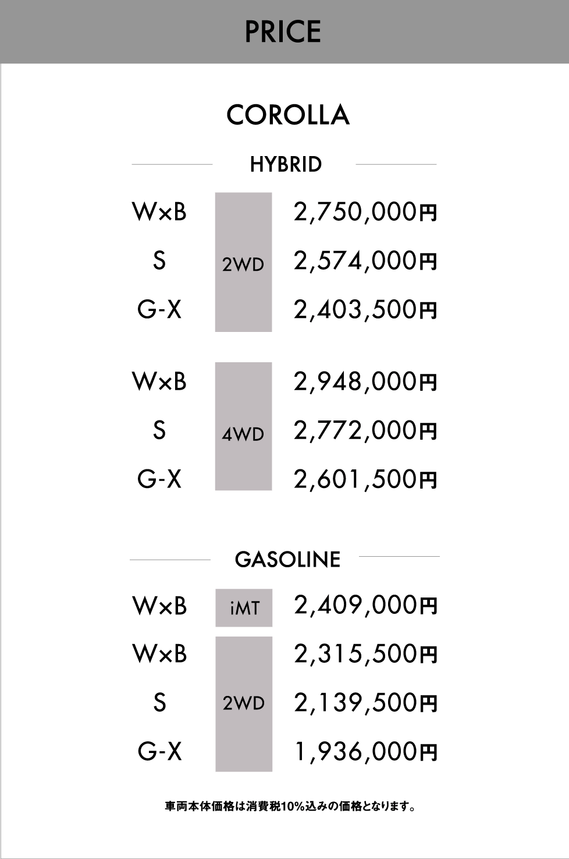Click the 2,574,000円 price
This screenshot has width=569, height=859.
pos(365,261)
